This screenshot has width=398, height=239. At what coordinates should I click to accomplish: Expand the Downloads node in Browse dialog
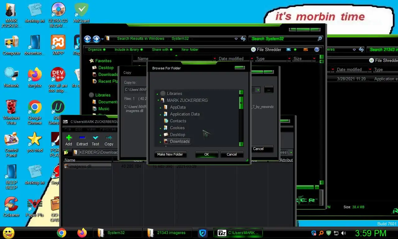161,142
